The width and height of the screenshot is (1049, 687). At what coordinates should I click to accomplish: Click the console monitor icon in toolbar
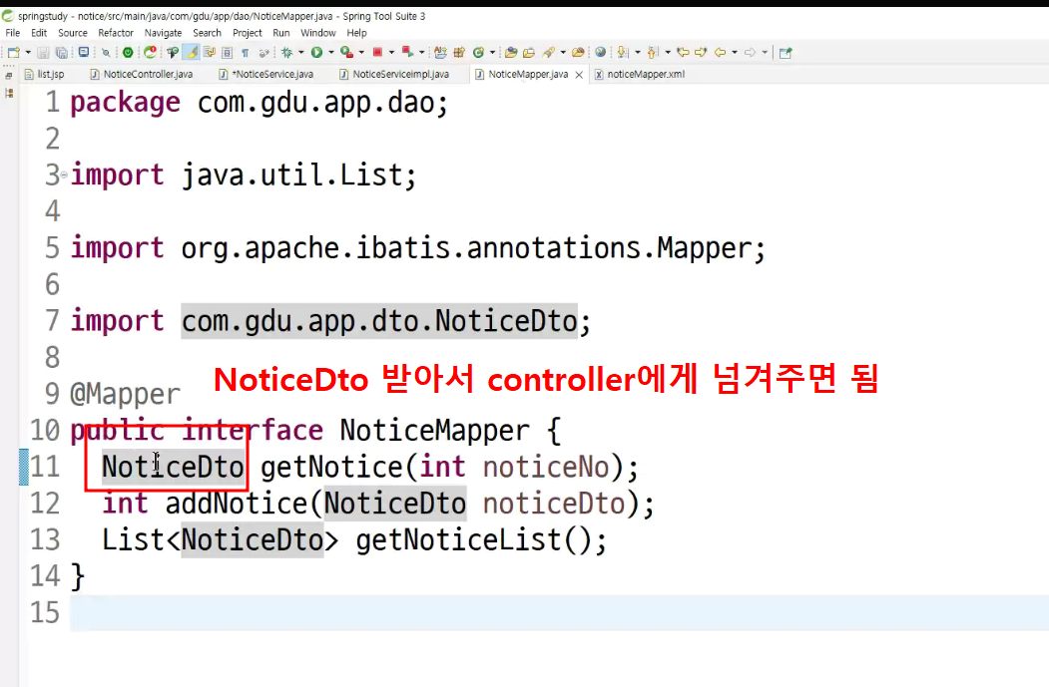(84, 52)
